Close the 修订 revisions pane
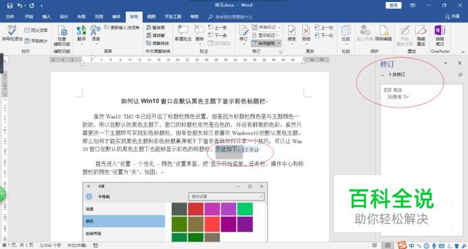The image size is (468, 249). 460,63
